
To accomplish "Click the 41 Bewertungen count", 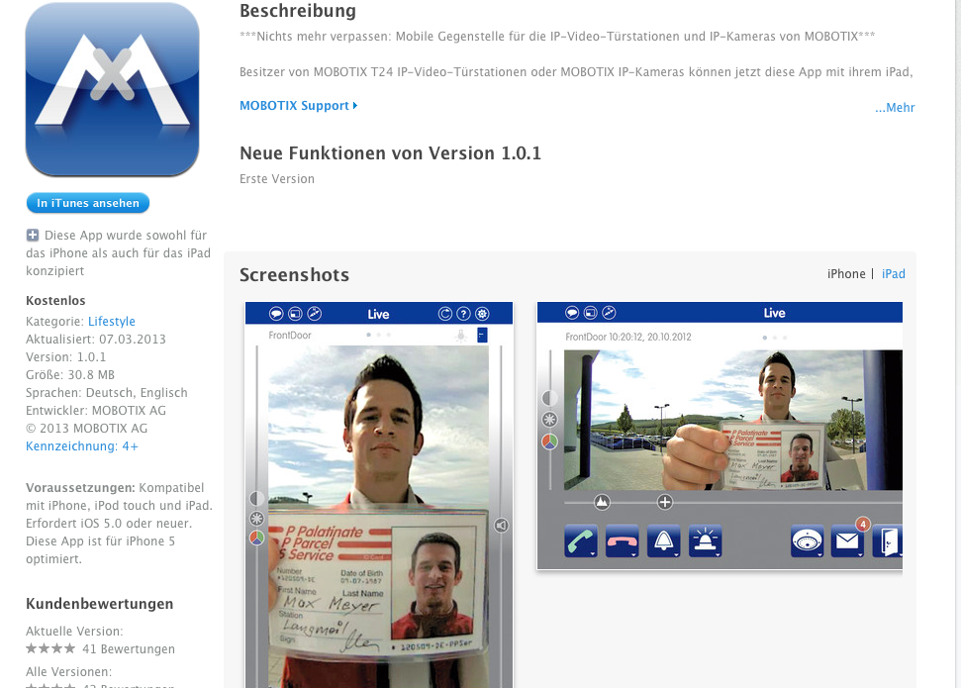I will point(129,648).
